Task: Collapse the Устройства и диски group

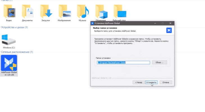Action: click(x=0, y=27)
